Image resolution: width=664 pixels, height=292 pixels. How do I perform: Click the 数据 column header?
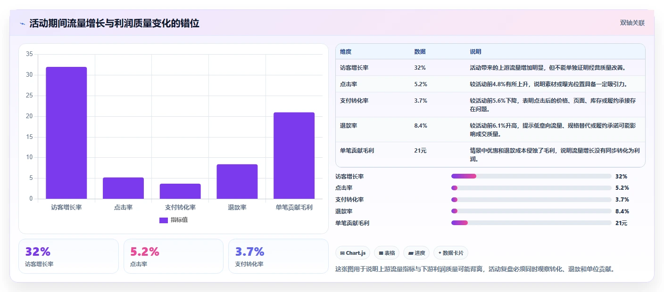420,52
